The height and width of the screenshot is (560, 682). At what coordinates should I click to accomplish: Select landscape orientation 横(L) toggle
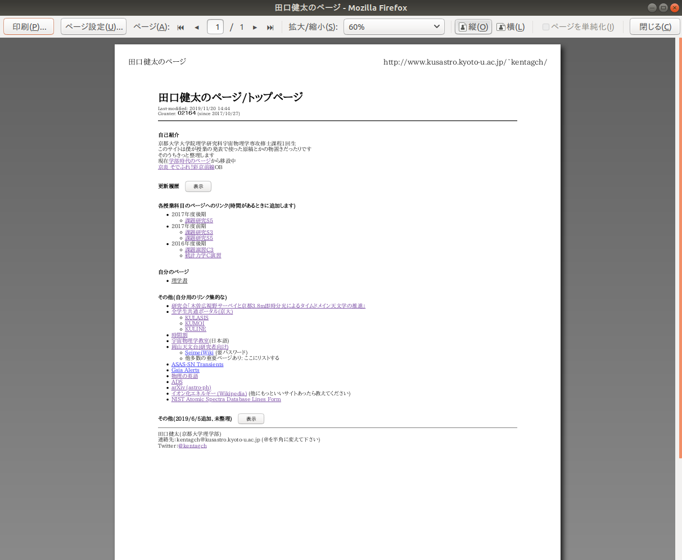pyautogui.click(x=511, y=27)
